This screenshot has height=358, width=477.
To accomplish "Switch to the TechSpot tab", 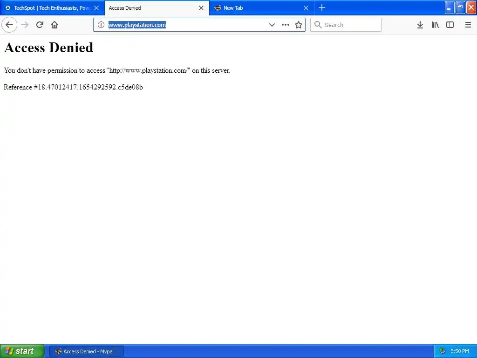I will coord(52,8).
